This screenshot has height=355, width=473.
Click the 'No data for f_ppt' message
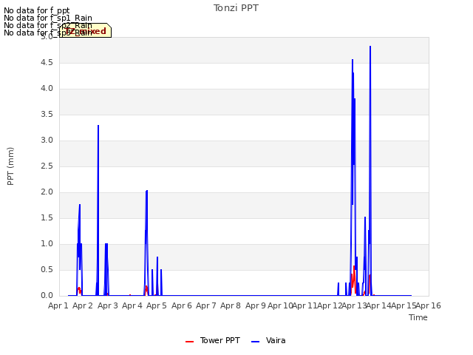[36, 10]
